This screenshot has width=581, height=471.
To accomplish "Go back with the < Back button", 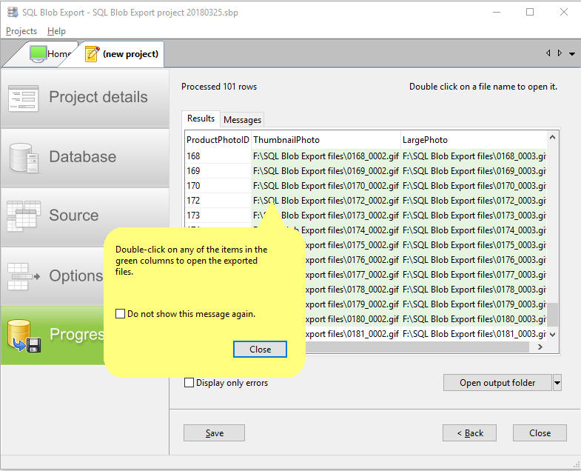I will 469,432.
